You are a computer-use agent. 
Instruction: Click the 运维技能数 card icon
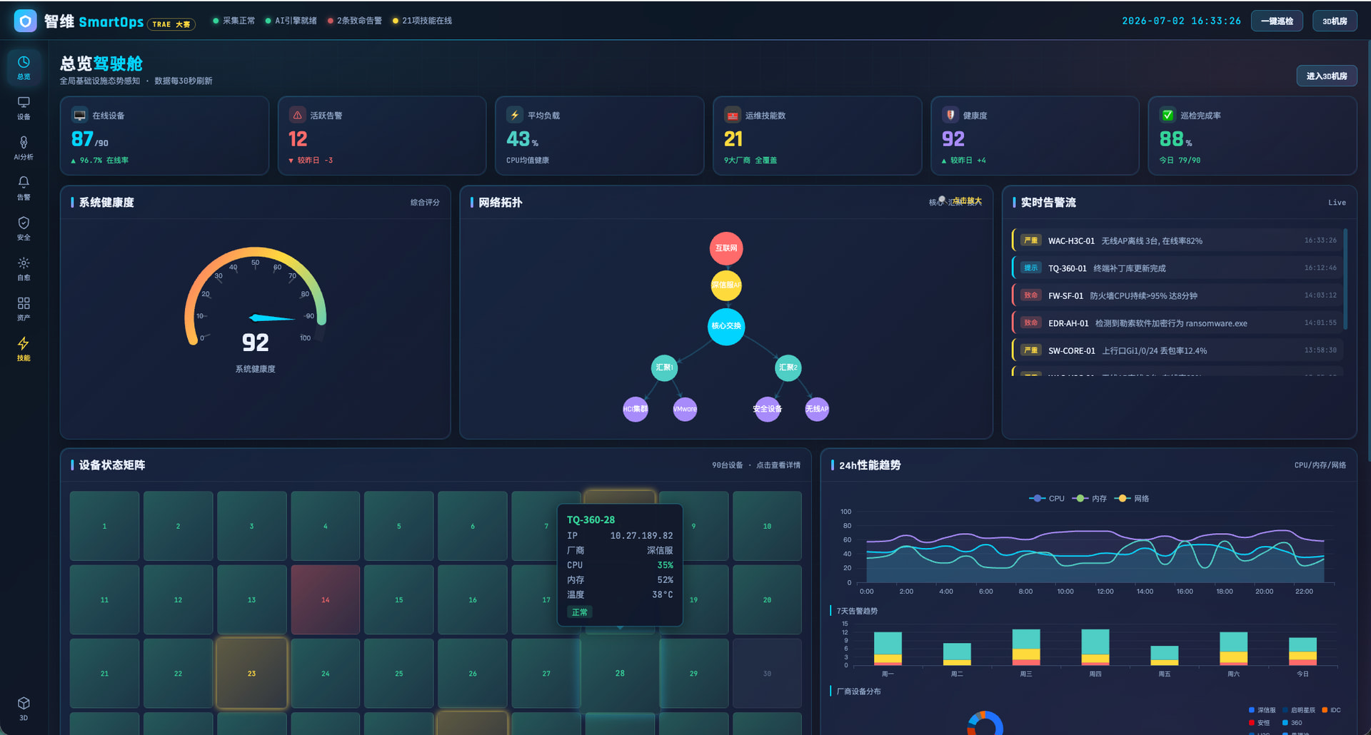point(733,115)
